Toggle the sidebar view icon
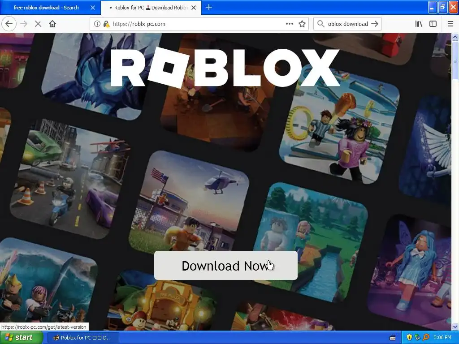 click(x=433, y=24)
